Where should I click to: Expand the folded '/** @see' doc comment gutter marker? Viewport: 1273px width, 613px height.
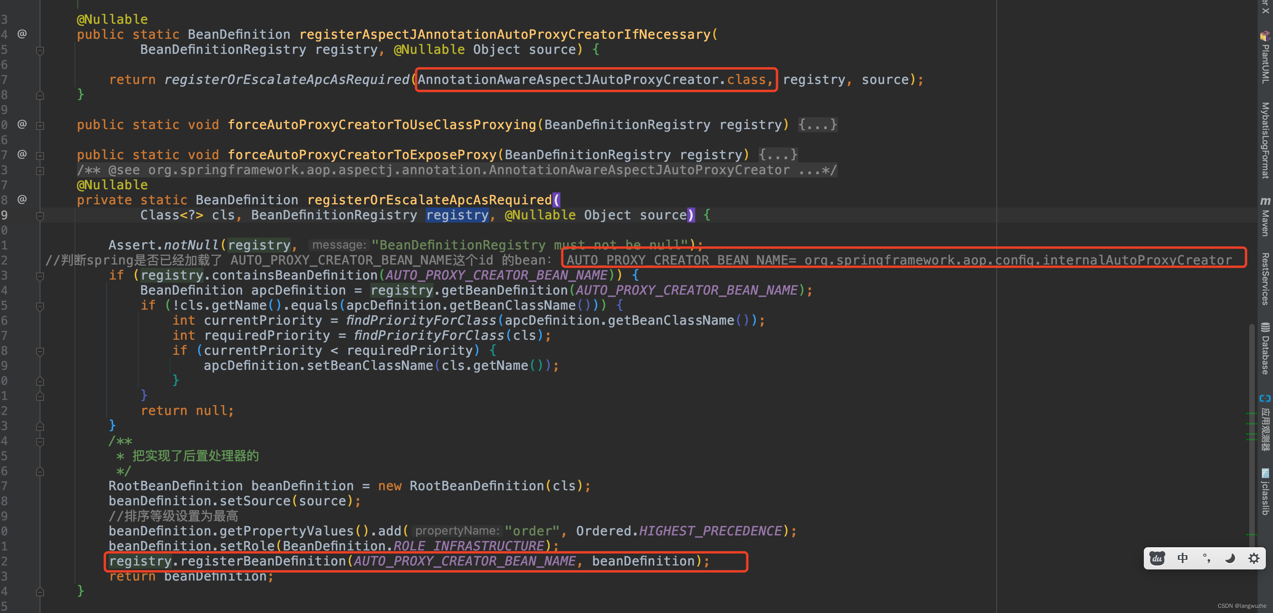pyautogui.click(x=40, y=170)
